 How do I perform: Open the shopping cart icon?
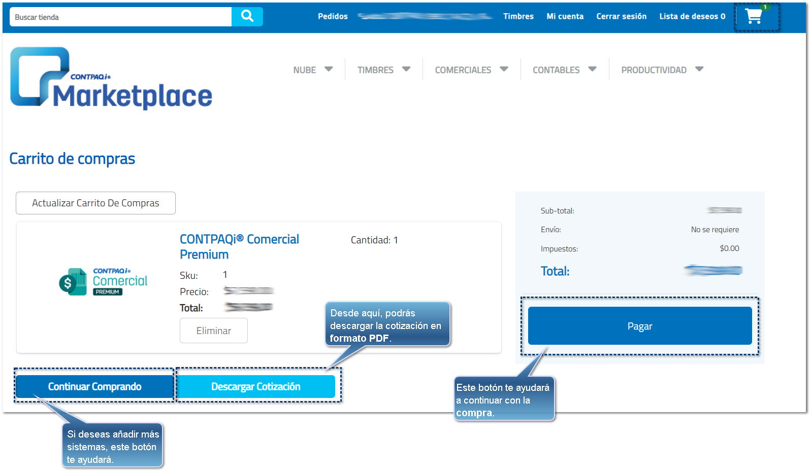754,17
